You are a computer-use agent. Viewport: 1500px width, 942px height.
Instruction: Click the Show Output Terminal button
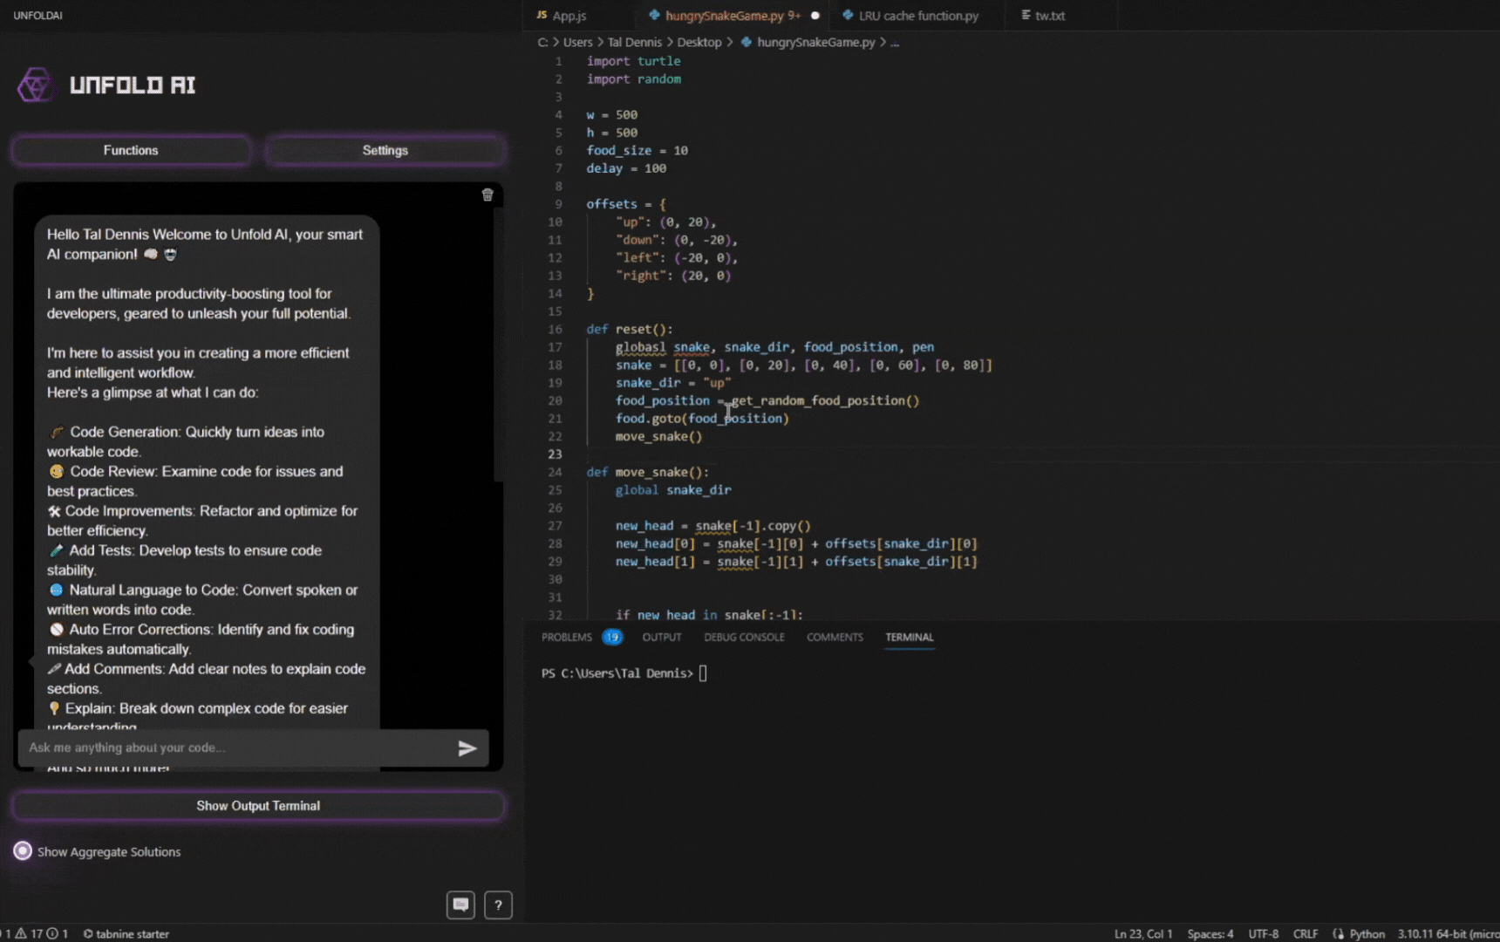tap(258, 805)
